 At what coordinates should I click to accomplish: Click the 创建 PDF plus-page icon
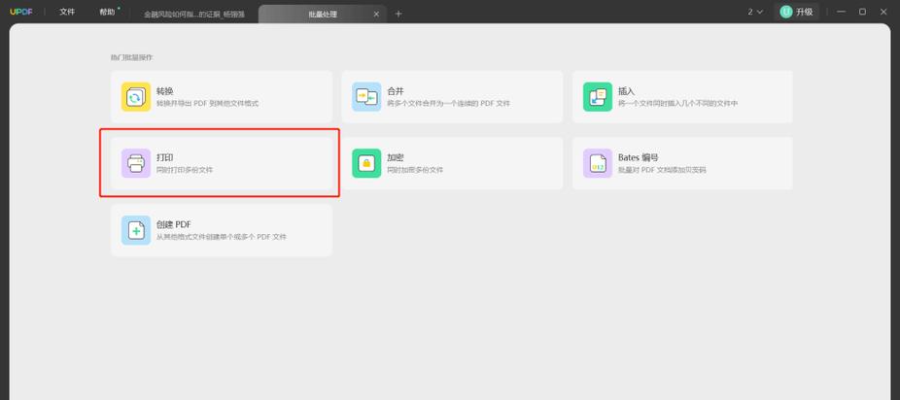click(135, 230)
